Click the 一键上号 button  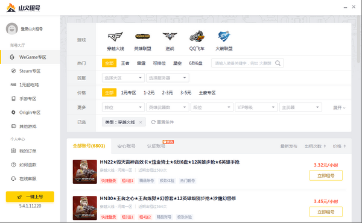[30, 196]
